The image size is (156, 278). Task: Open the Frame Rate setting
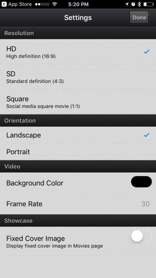tap(78, 204)
